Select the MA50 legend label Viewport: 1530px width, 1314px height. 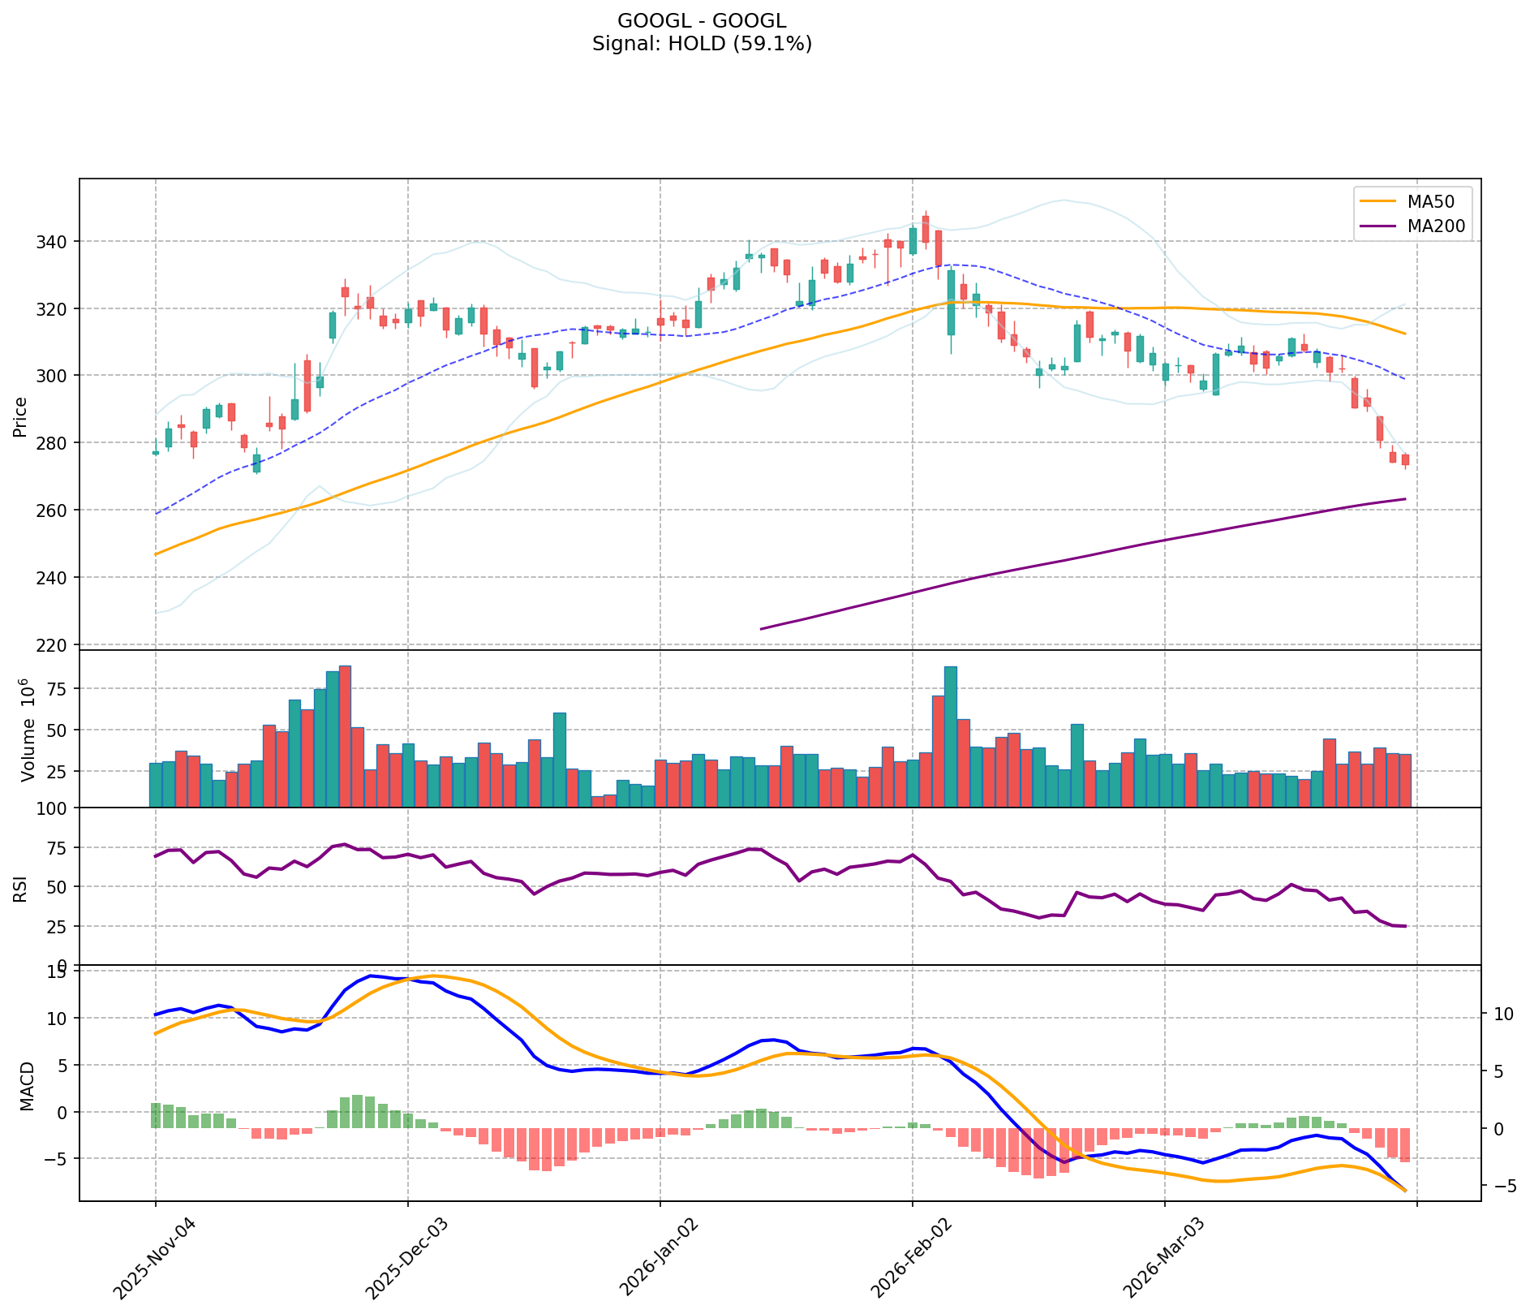(x=1430, y=201)
